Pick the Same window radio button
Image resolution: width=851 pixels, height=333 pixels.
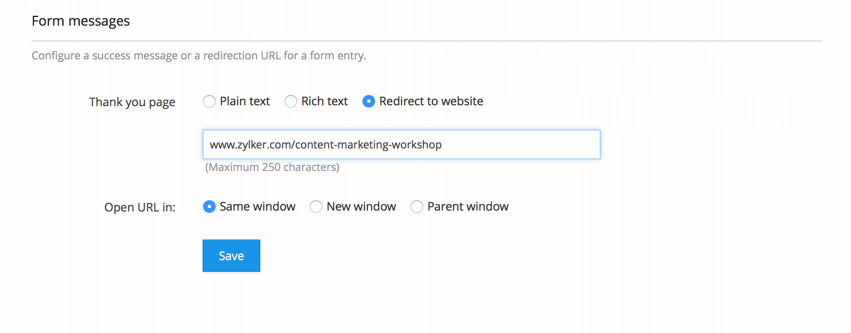(x=209, y=207)
